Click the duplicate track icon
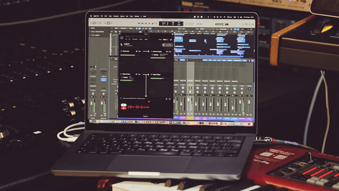 [115, 32]
